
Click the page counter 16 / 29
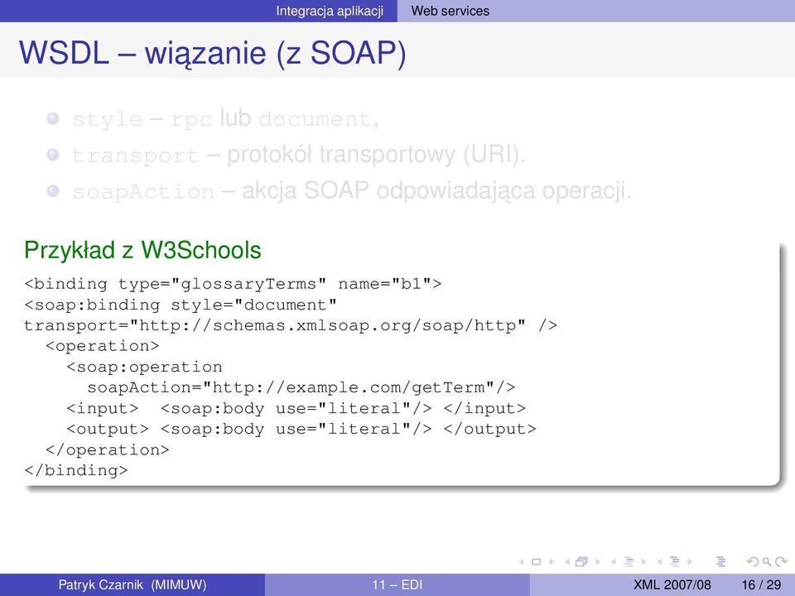tap(762, 585)
